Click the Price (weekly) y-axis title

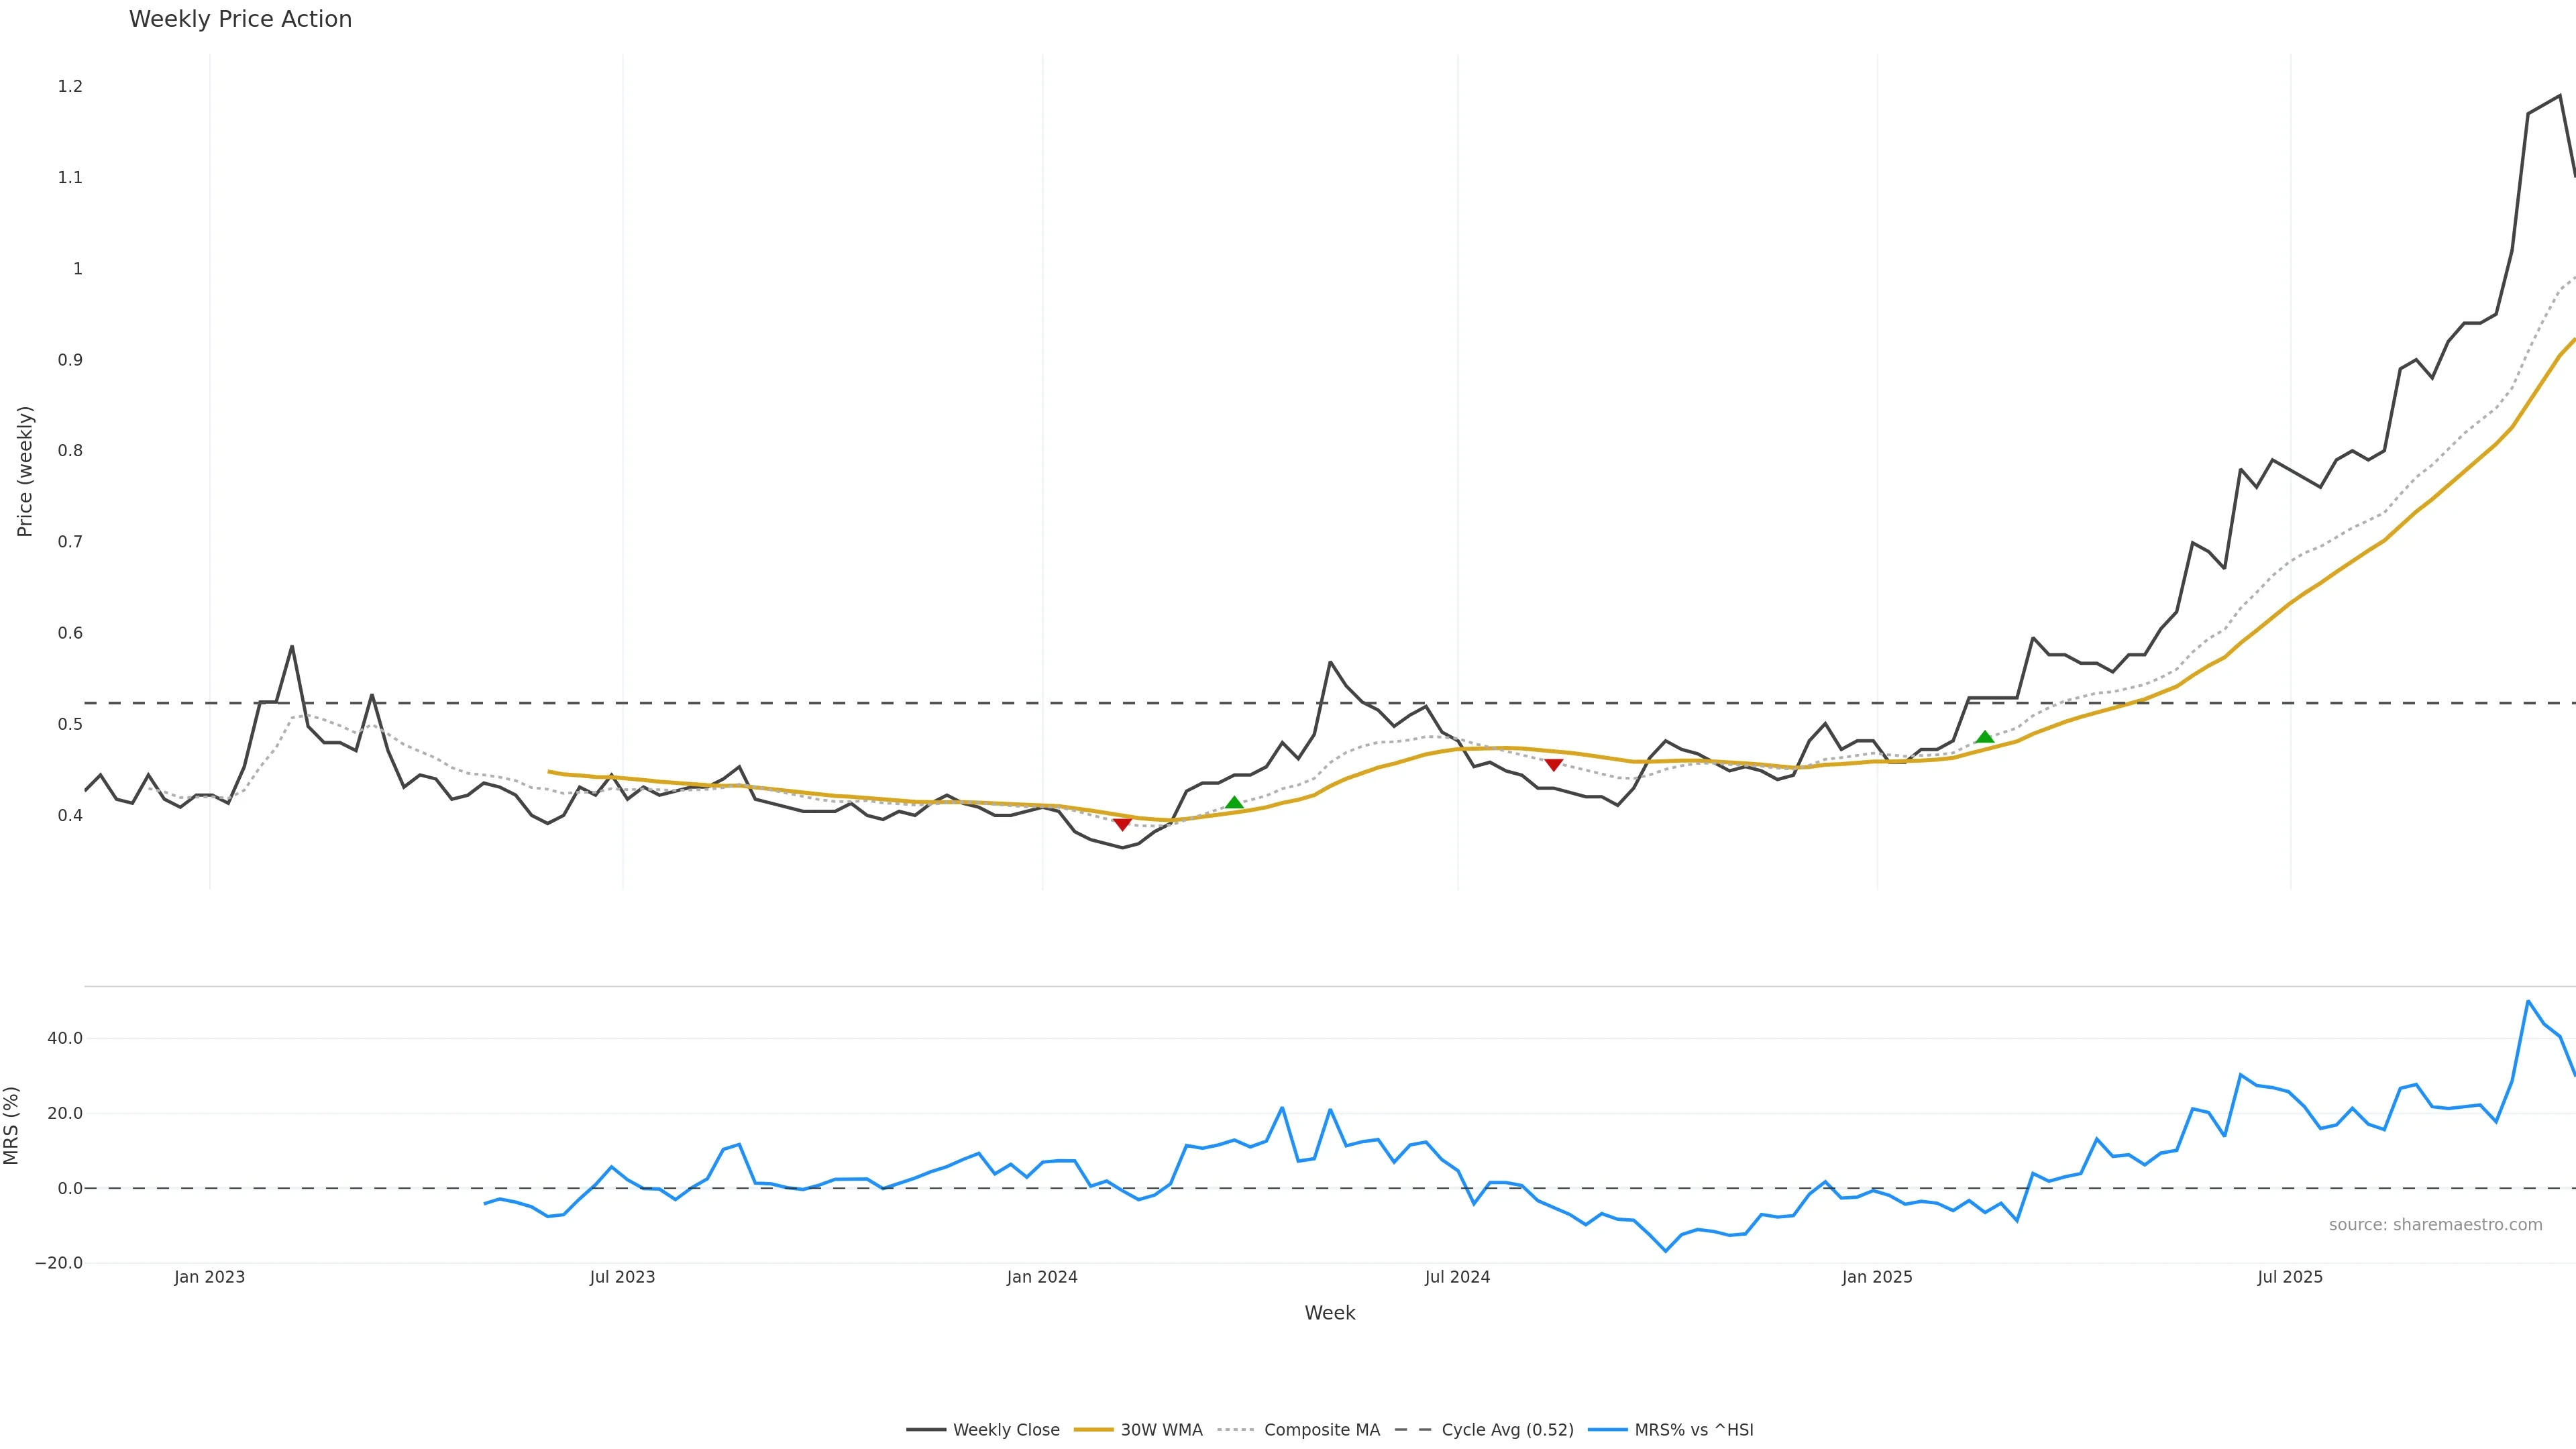click(x=25, y=471)
